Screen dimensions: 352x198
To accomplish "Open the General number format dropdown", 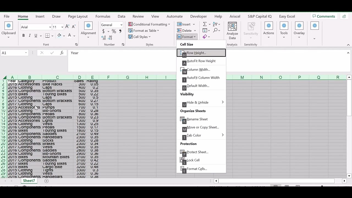I will [x=121, y=25].
